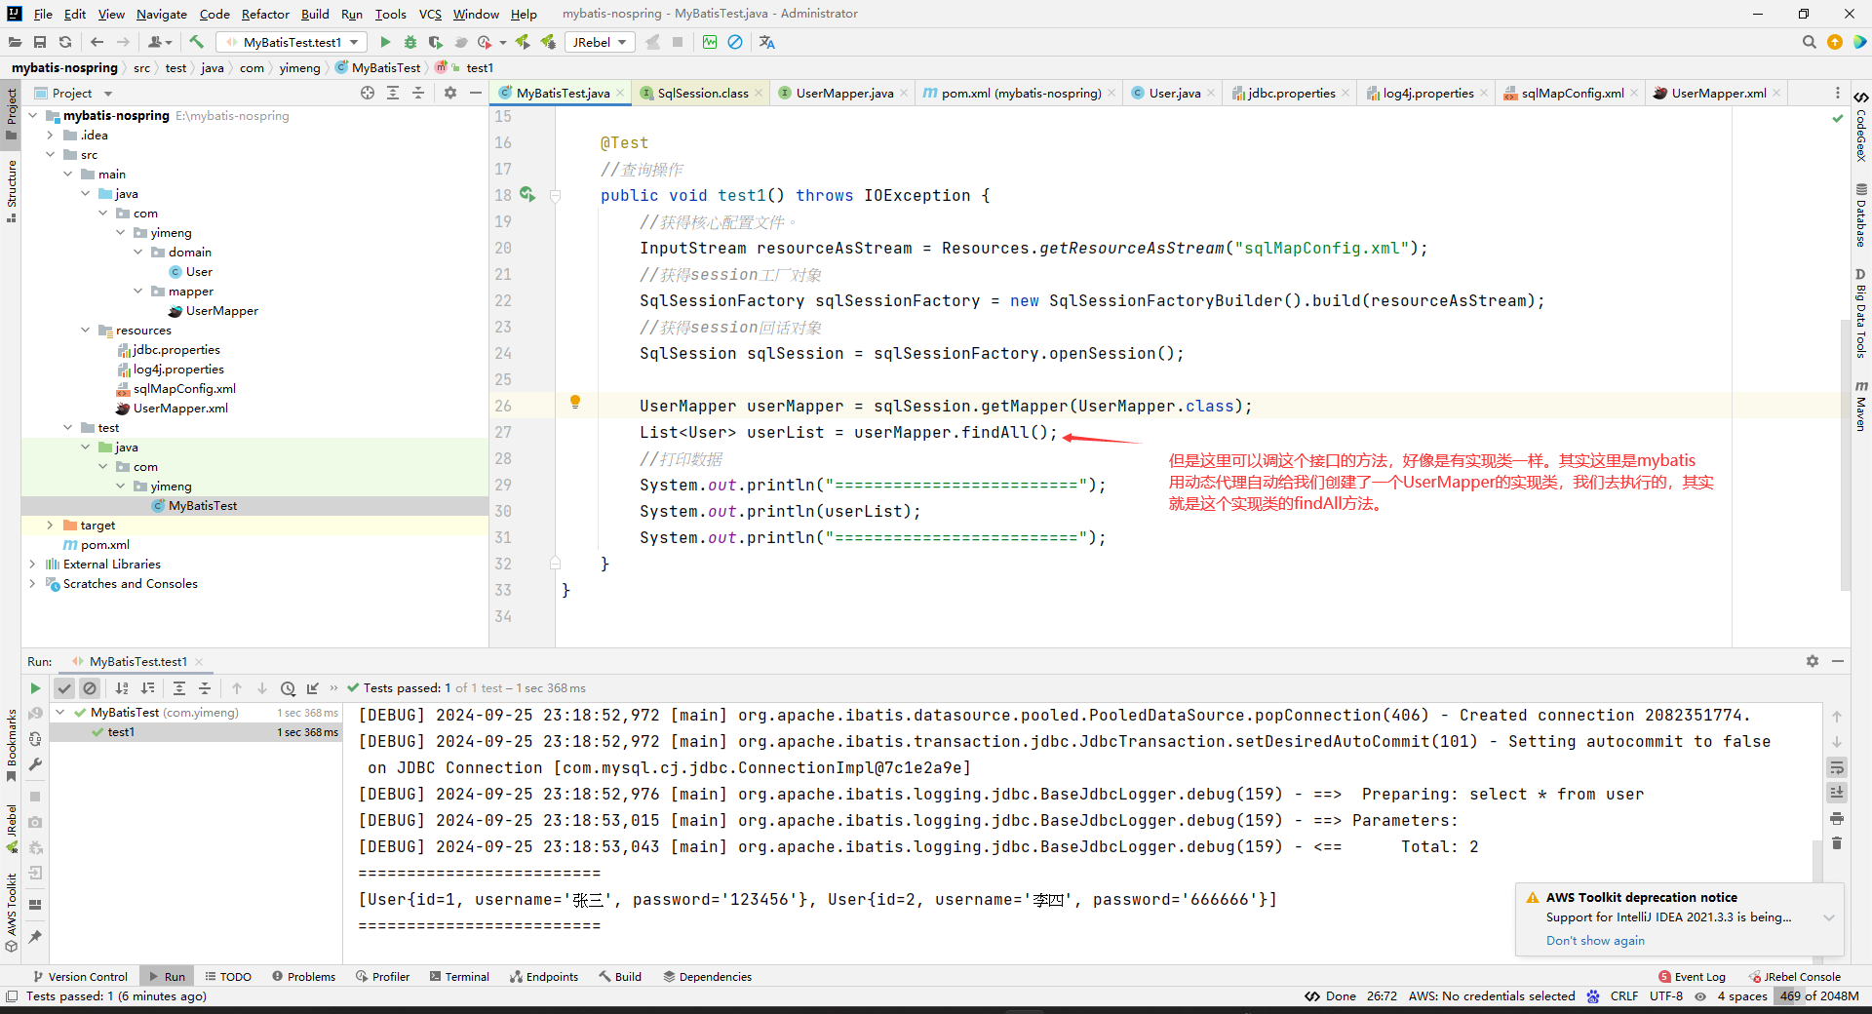Screen dimensions: 1872x1014
Task: Sort tests alphabetically in Run panel
Action: (122, 688)
